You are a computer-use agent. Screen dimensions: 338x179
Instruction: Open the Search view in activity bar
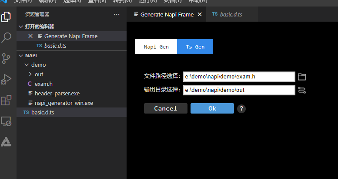[7, 37]
